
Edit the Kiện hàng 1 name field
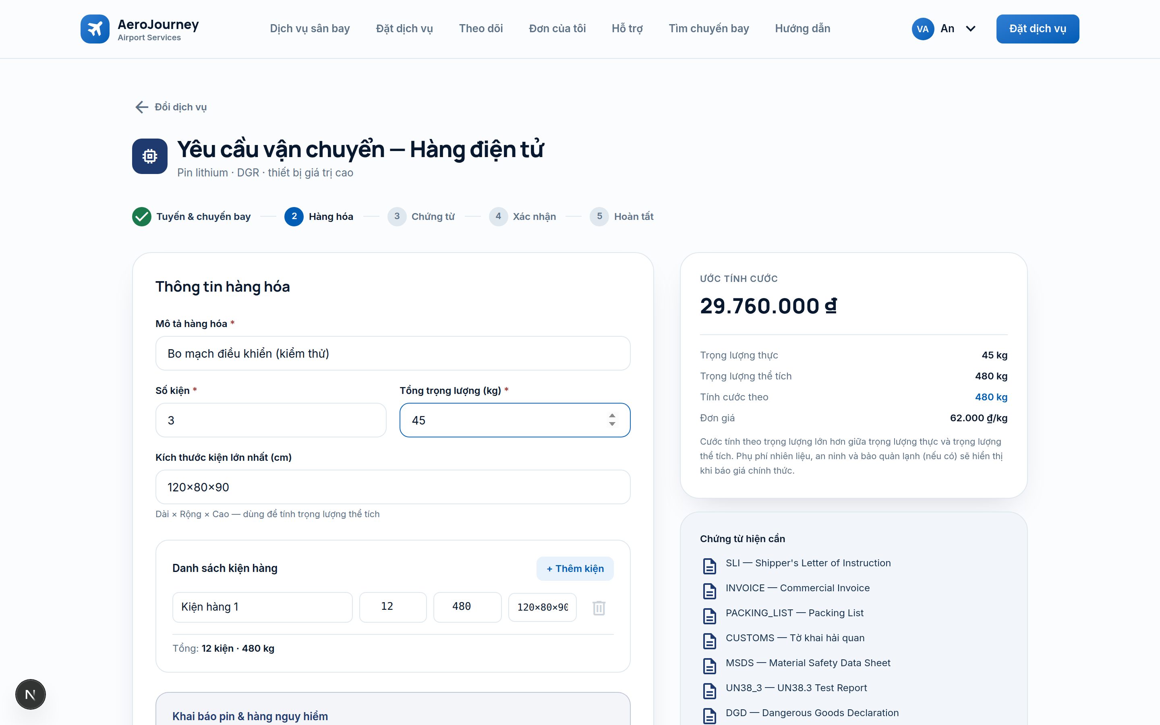click(262, 607)
